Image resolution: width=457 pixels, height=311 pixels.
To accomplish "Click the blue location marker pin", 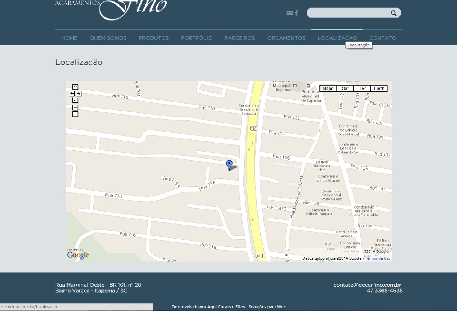I will point(229,165).
